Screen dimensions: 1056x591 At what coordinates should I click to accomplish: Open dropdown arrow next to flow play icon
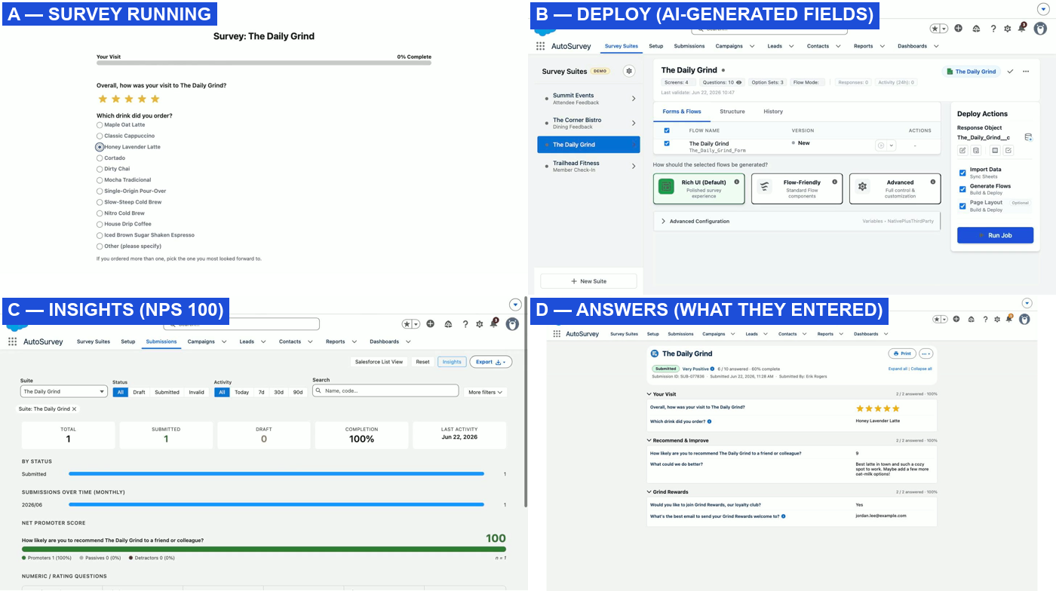tap(891, 145)
